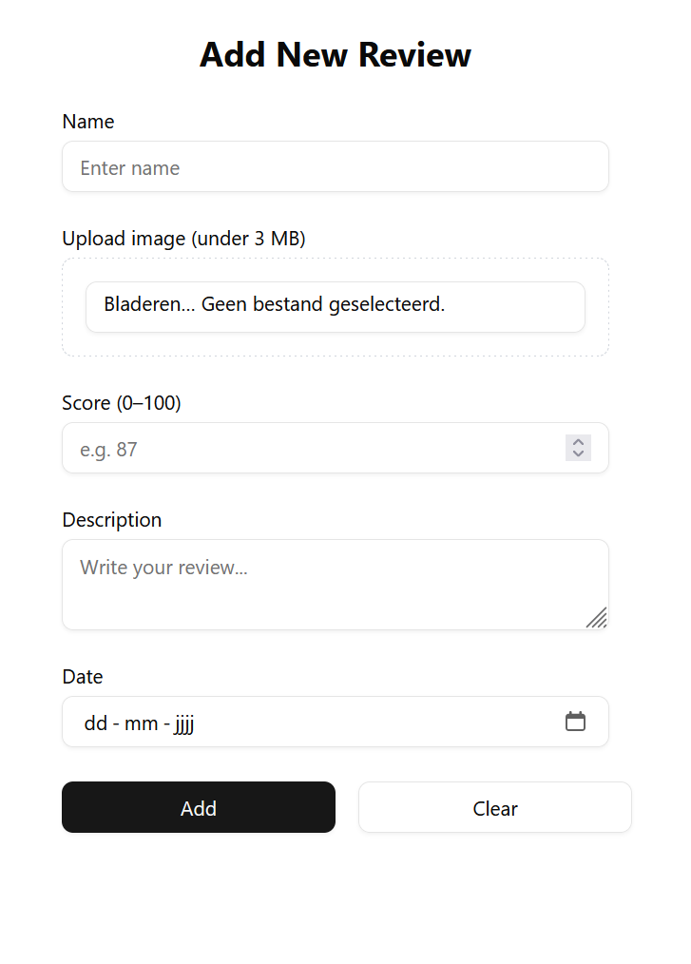Click the 'Name' field label
Screen dimensions: 691x964
(88, 122)
